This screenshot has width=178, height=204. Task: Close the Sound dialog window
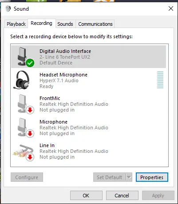point(171,8)
